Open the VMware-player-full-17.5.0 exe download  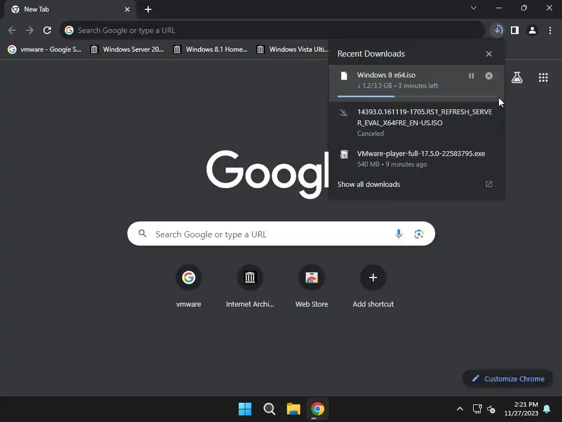417,159
